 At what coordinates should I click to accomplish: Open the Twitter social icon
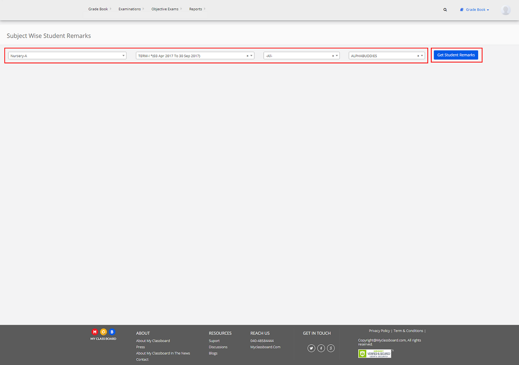[311, 348]
